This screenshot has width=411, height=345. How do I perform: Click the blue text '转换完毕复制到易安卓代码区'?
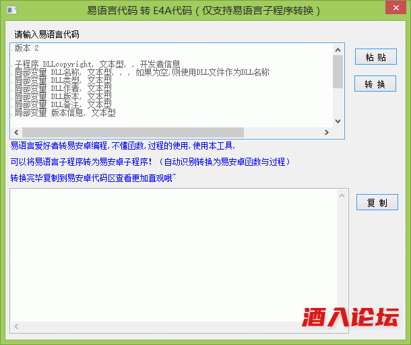[63, 179]
